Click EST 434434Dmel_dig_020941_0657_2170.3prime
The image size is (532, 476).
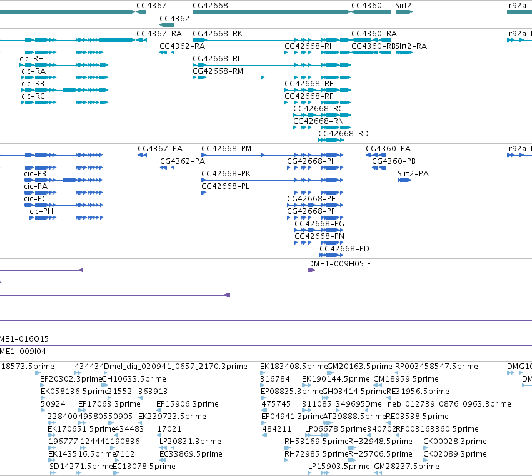pos(161,367)
